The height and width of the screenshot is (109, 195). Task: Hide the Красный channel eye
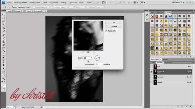point(151,72)
